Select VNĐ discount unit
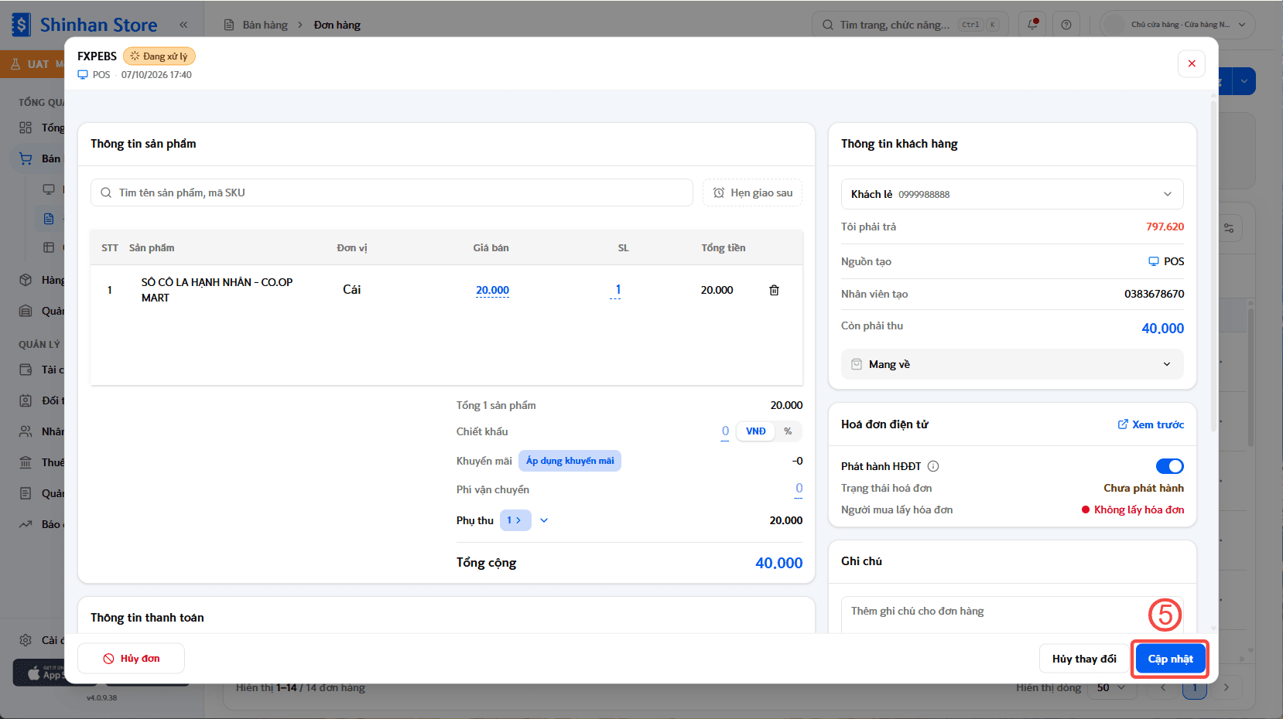 click(x=756, y=431)
